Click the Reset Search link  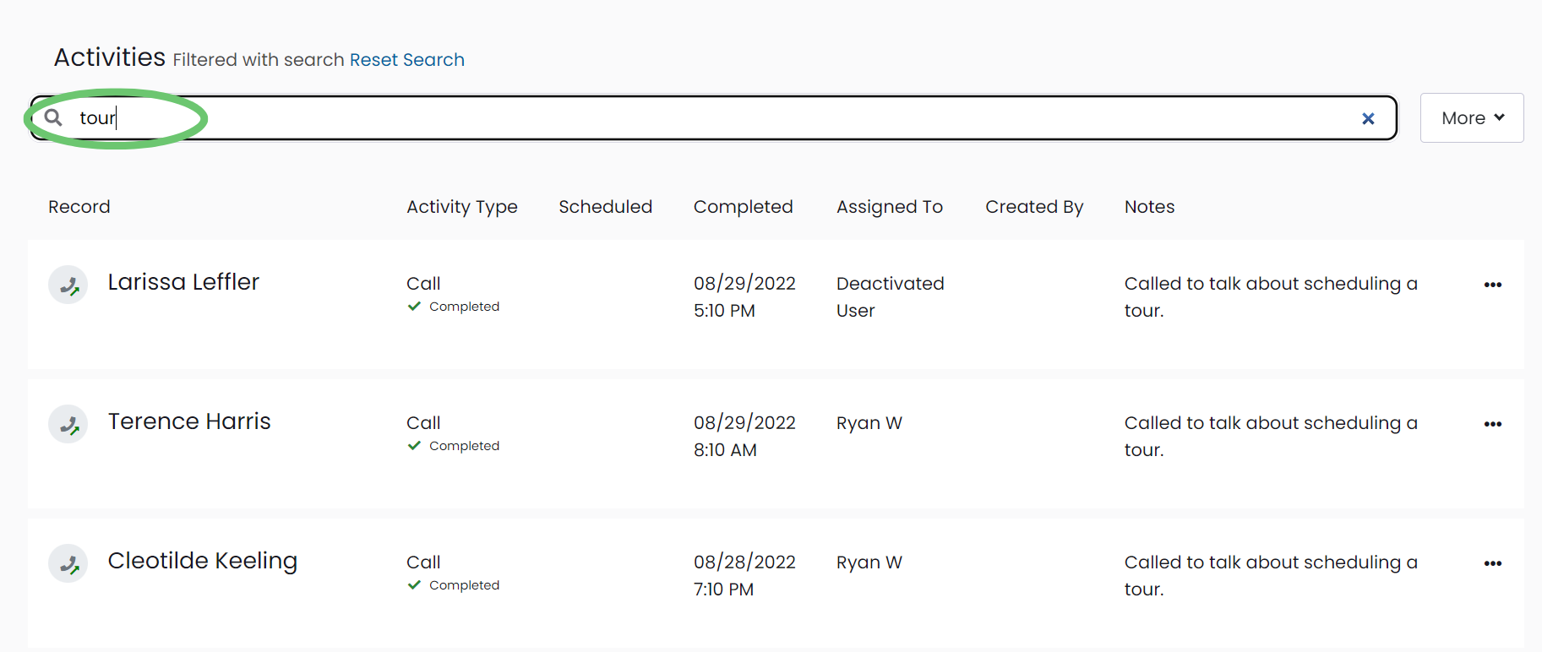click(407, 60)
